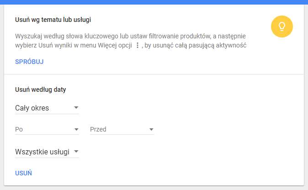Click the Przed placeholder text
This screenshot has height=190, width=308.
(x=98, y=129)
